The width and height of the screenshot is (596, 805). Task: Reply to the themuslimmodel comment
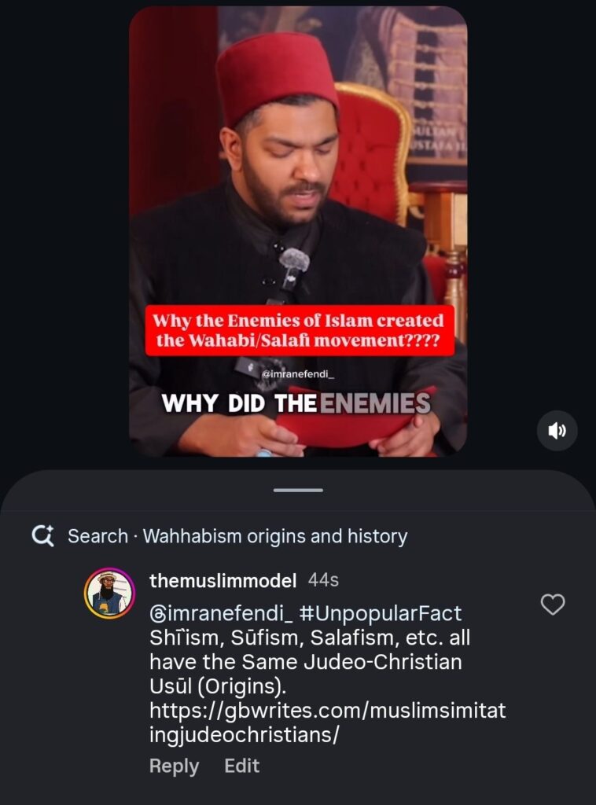(174, 766)
